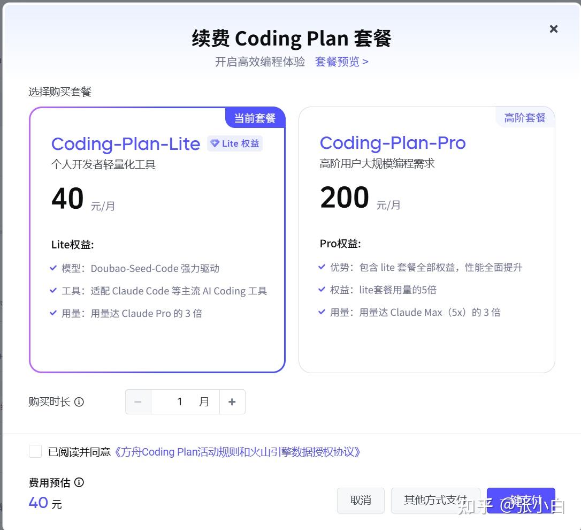Click the 高阶套餐 badge
Screen dimensions: 581x530
[x=525, y=118]
